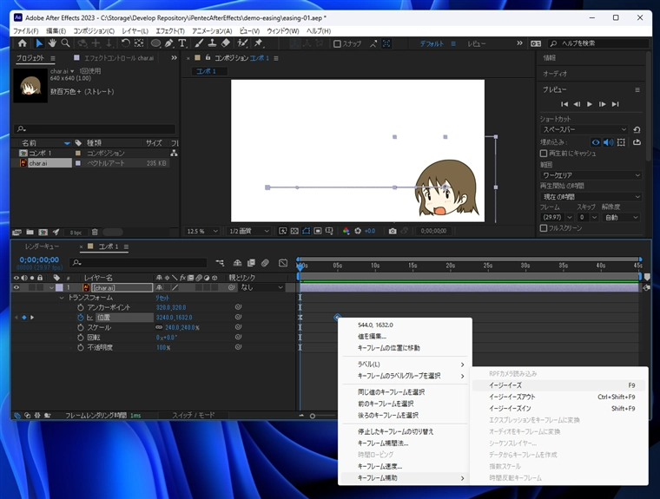This screenshot has height=499, width=660.
Task: Click the Graph Editor icon in timeline
Action: click(x=283, y=263)
